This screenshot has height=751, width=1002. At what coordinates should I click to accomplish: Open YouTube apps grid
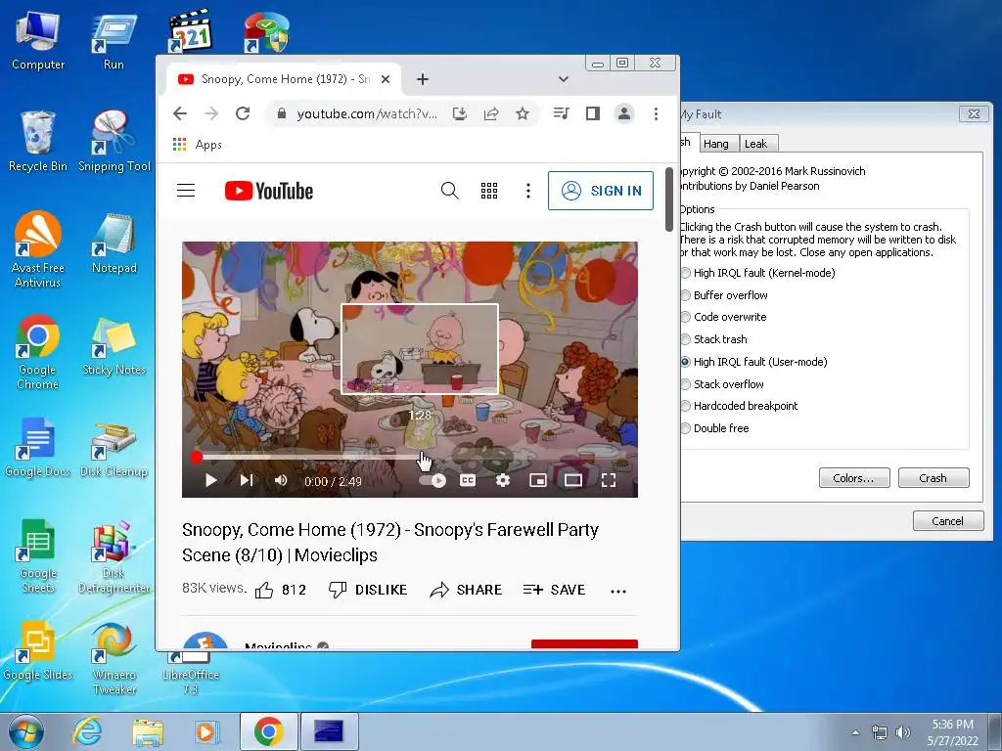click(x=489, y=191)
